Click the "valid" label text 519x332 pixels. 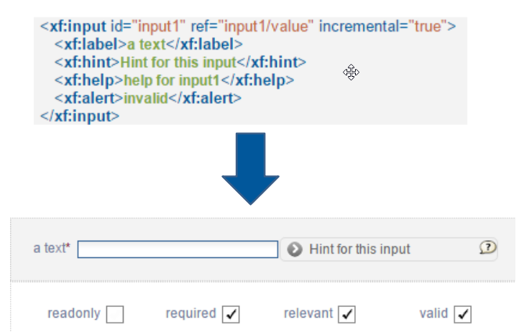(x=433, y=313)
